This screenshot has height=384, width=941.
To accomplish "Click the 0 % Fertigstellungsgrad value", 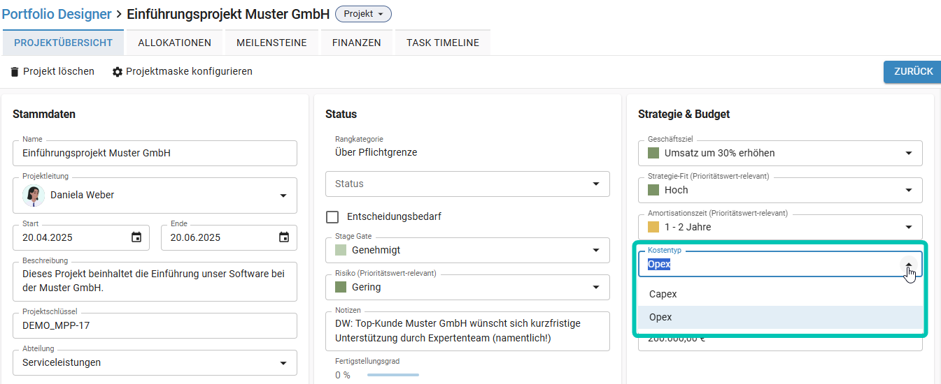I will coord(343,375).
